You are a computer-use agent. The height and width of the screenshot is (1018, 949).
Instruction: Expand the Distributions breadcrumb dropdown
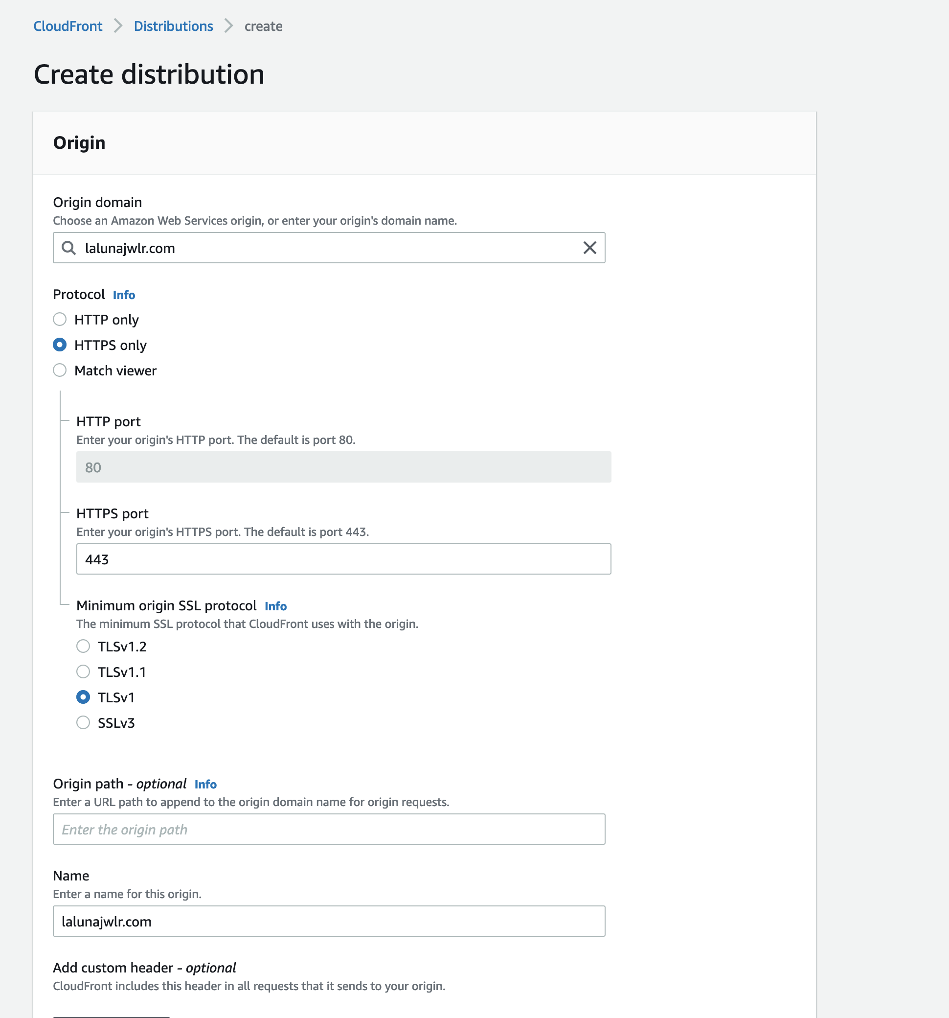173,27
